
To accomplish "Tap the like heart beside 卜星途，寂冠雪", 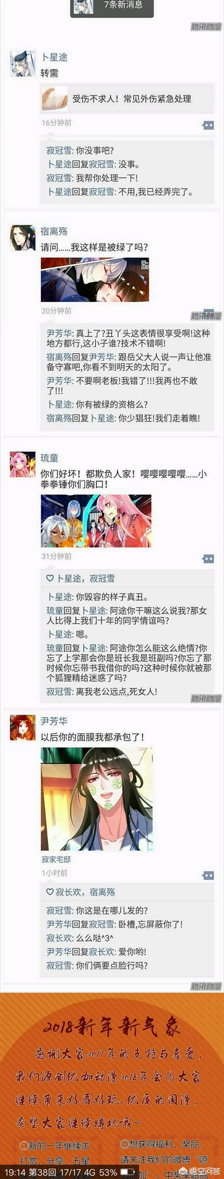I will coord(50,579).
